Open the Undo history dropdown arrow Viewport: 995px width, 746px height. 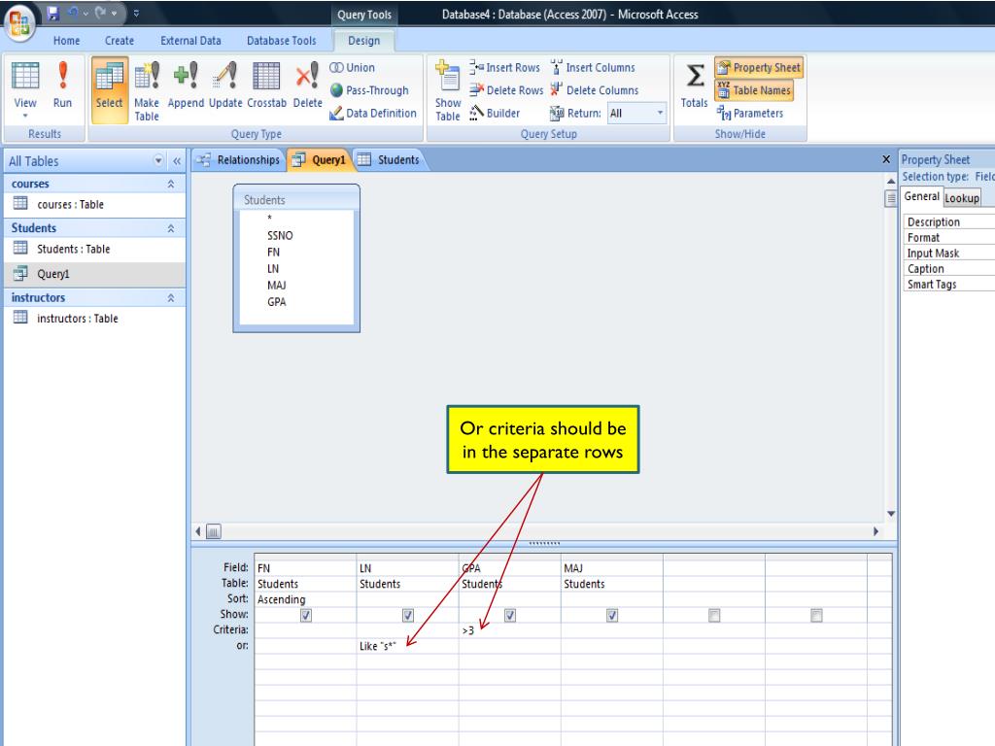tap(86, 13)
